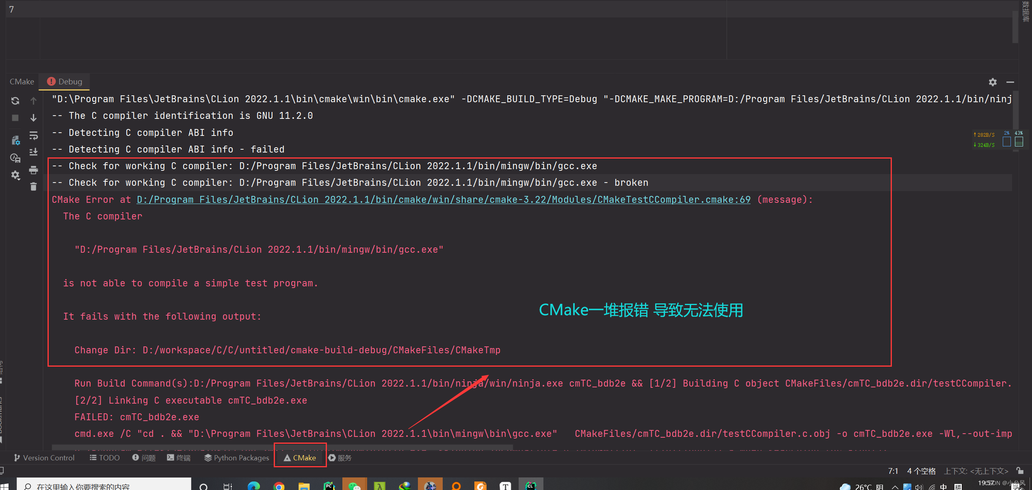This screenshot has height=490, width=1032.
Task: Click '[2/2] Linking C executable cmTC_bdb2e.exe' line
Action: click(191, 400)
